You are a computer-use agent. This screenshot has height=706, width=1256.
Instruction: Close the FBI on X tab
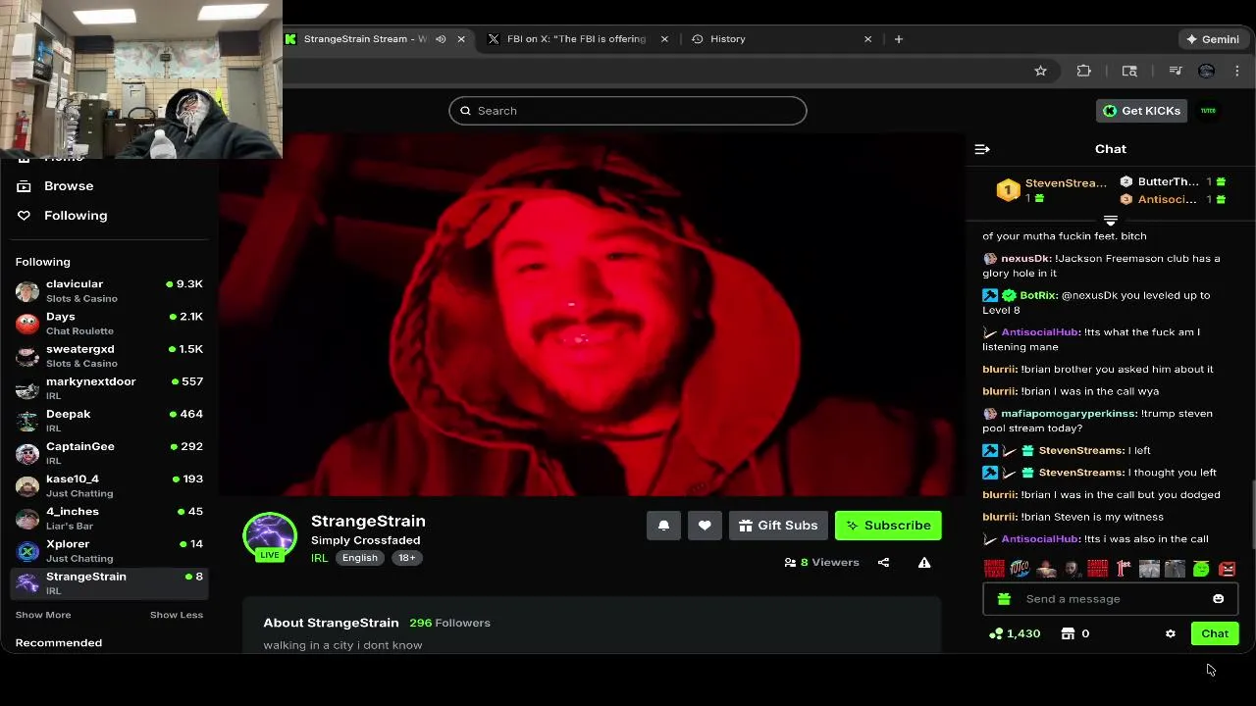tap(664, 39)
